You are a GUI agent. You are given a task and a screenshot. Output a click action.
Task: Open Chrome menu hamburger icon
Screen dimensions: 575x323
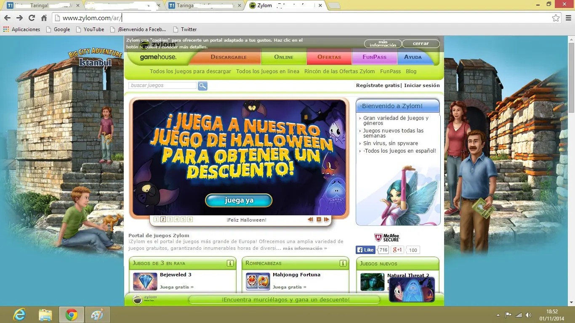point(568,18)
